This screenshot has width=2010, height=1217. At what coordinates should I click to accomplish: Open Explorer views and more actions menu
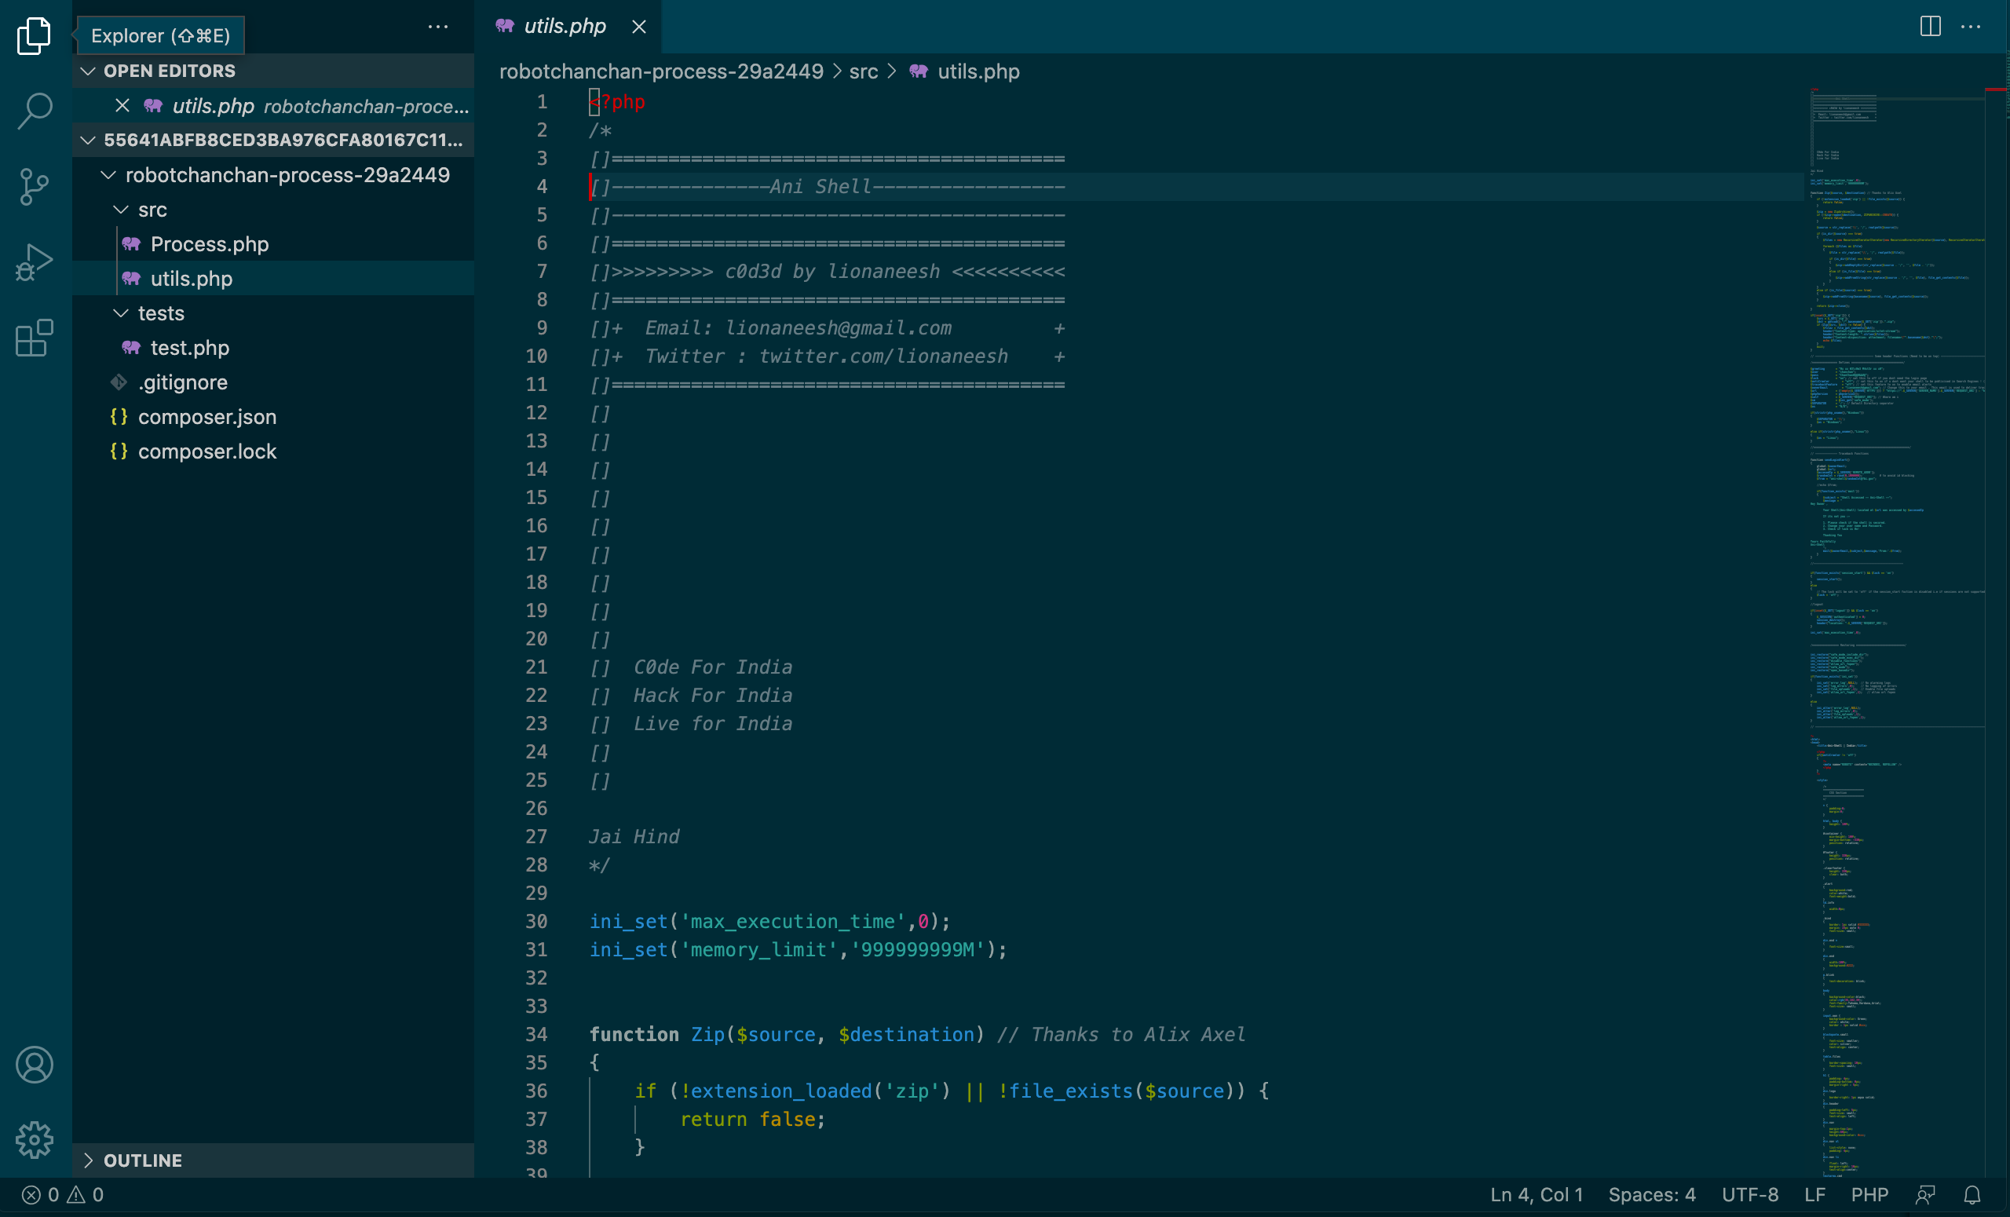coord(438,27)
